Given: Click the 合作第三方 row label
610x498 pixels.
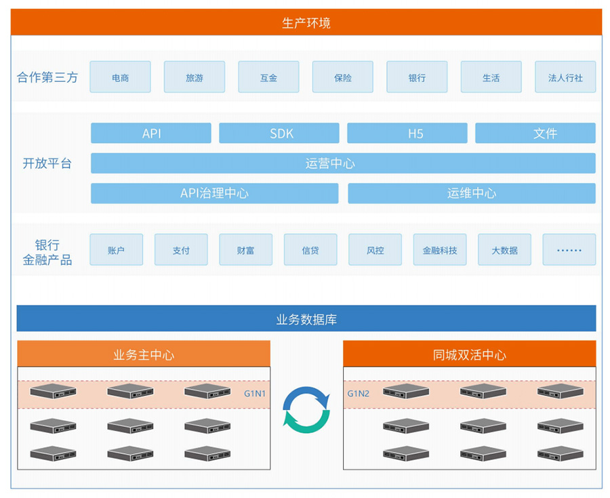Looking at the screenshot, I should tap(47, 77).
